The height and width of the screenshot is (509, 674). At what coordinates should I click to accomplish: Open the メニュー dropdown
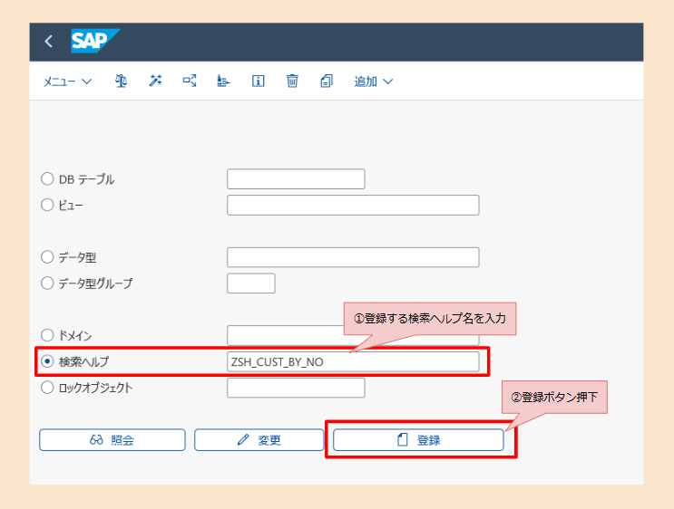[x=67, y=82]
